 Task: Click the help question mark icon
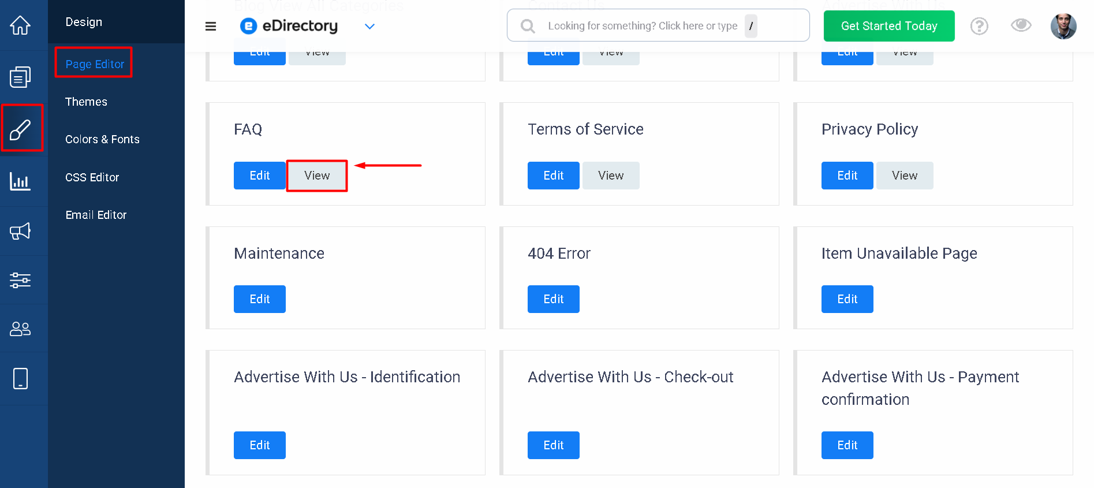click(979, 26)
